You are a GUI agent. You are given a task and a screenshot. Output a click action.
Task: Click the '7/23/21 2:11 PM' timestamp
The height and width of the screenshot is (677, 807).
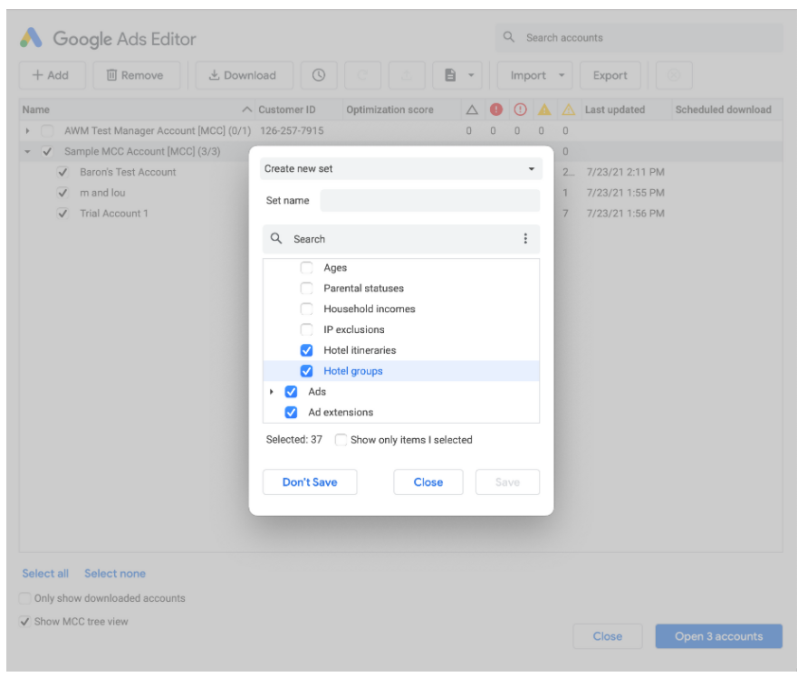(x=625, y=172)
